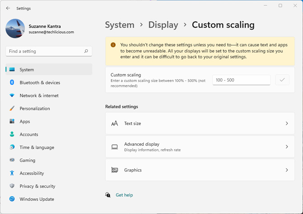Minimize the Settings window

coord(265,5)
